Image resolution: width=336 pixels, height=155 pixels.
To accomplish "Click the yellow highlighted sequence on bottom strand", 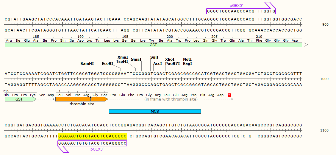I will 92,136.
